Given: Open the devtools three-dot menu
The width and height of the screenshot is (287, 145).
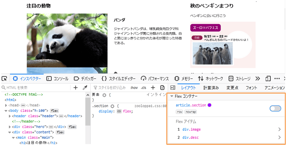Looking at the screenshot, I should [277, 79].
